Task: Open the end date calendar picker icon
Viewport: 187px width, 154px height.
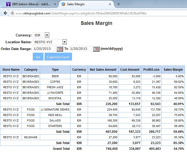Action: (x=96, y=49)
